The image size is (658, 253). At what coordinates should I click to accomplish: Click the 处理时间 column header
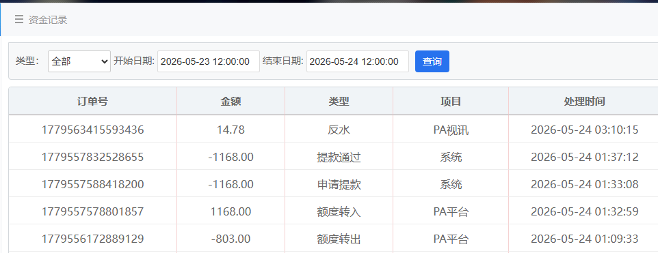(x=585, y=101)
